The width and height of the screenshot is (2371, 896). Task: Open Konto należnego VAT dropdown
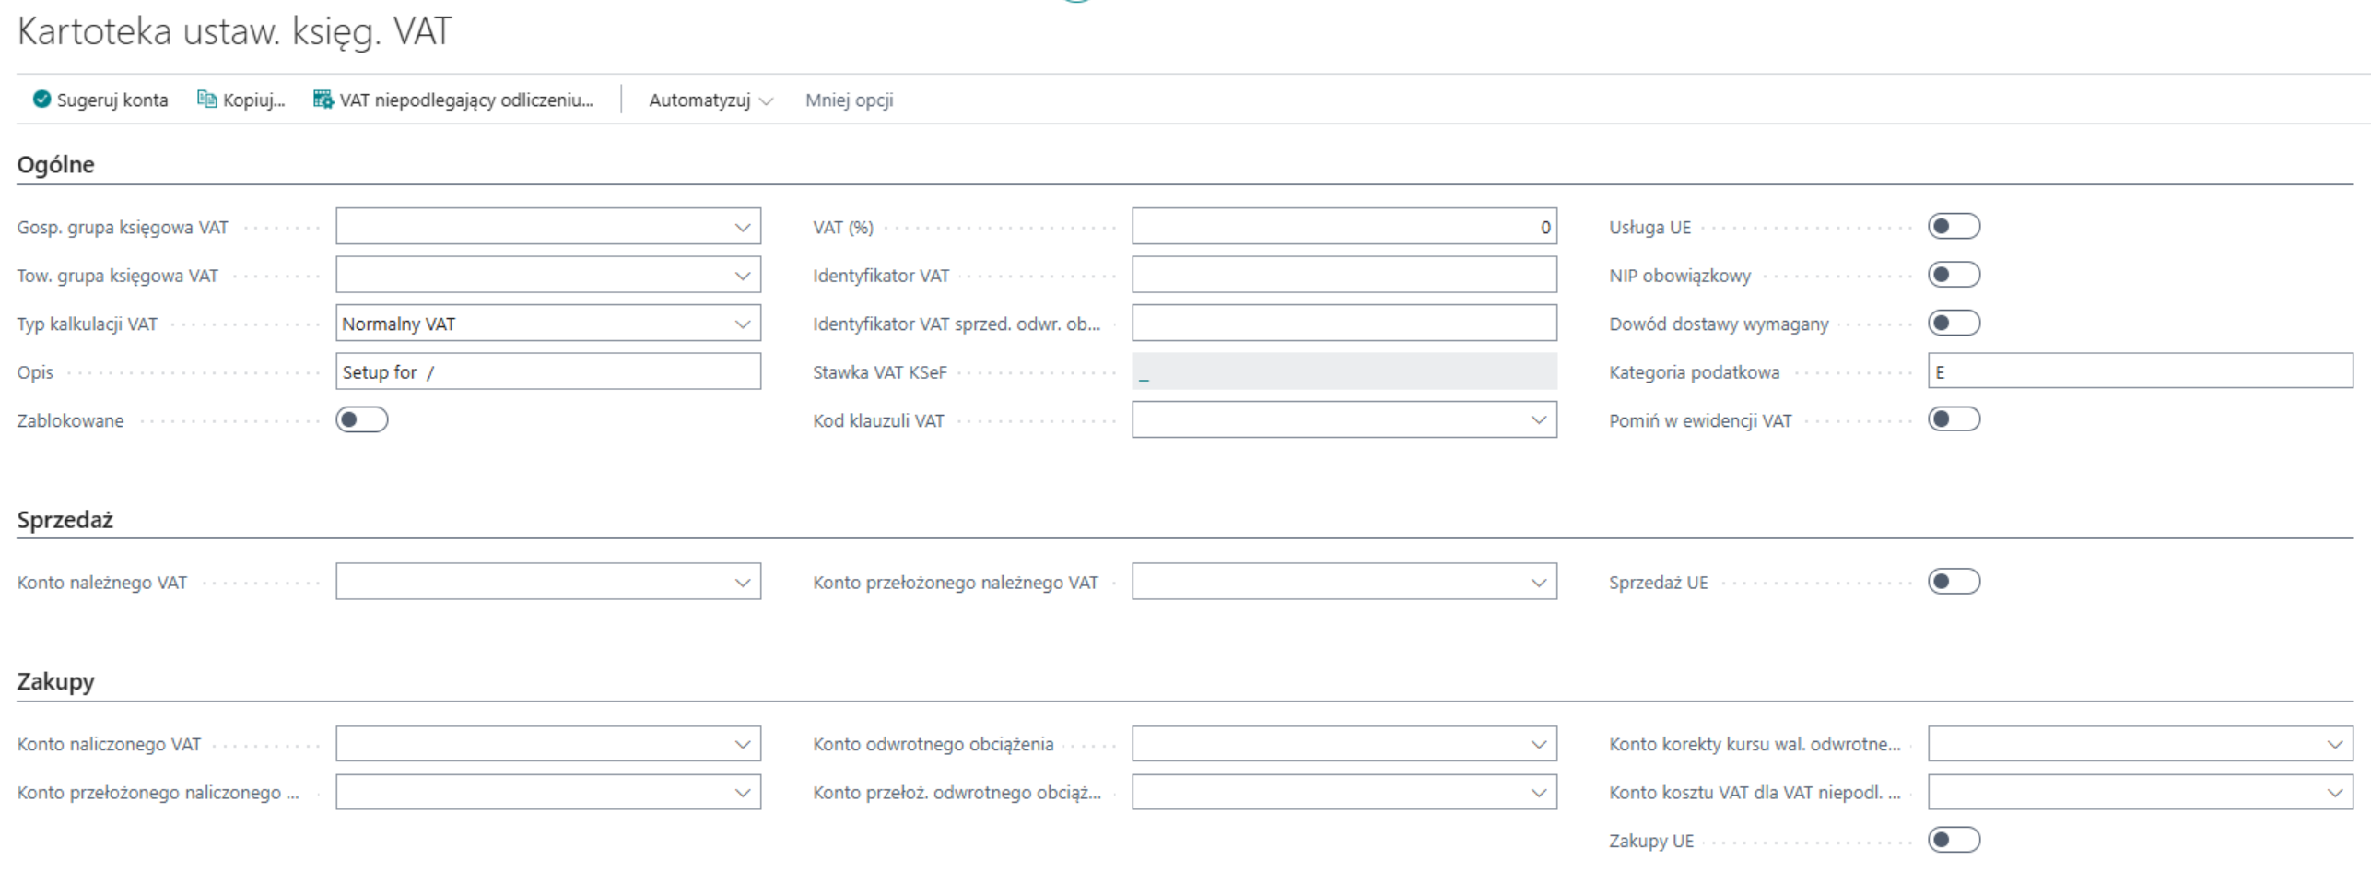pyautogui.click(x=742, y=583)
